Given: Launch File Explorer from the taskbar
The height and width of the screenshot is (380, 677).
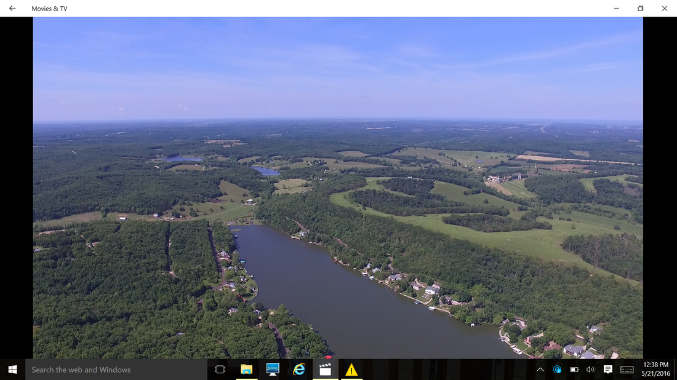Looking at the screenshot, I should click(x=247, y=370).
